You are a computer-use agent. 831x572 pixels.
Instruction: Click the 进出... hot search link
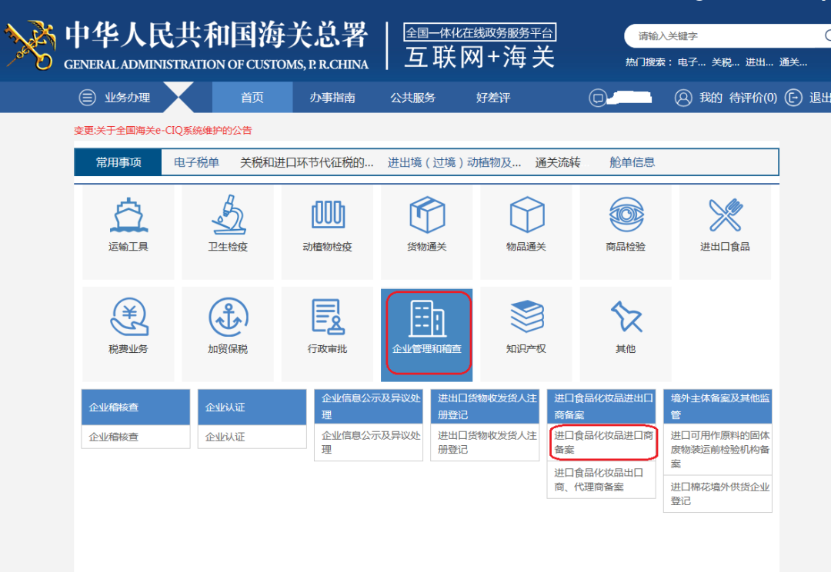[x=759, y=62]
